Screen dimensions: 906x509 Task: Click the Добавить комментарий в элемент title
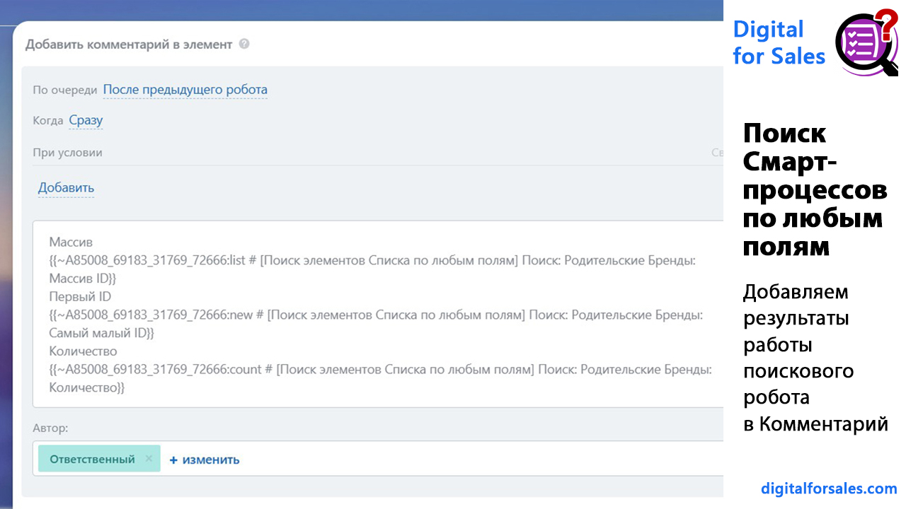coord(129,45)
